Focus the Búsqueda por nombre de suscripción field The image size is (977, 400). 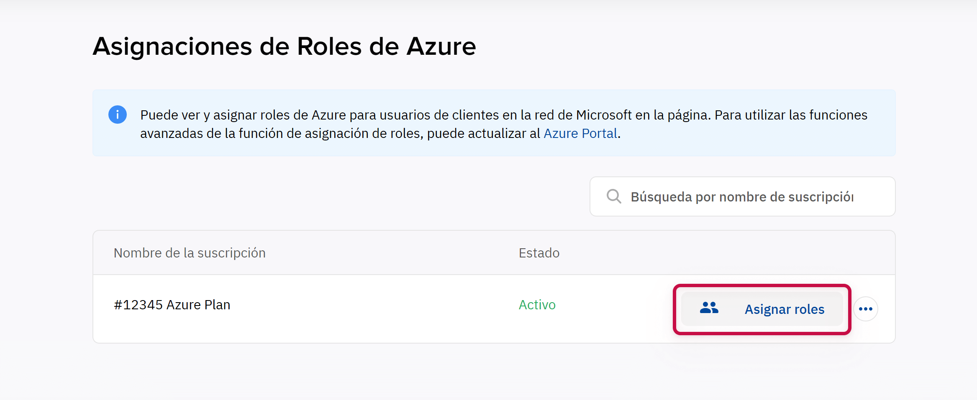coord(749,196)
